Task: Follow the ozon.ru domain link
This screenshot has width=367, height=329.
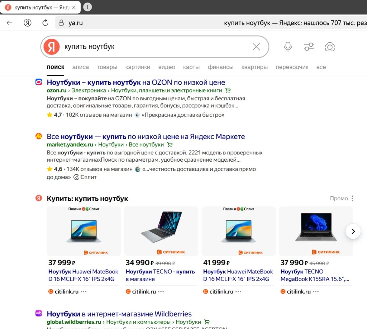Action: [x=57, y=90]
